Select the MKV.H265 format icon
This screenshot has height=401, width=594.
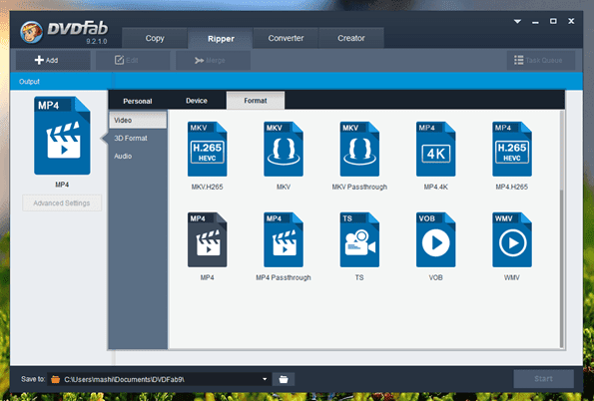[x=208, y=149]
